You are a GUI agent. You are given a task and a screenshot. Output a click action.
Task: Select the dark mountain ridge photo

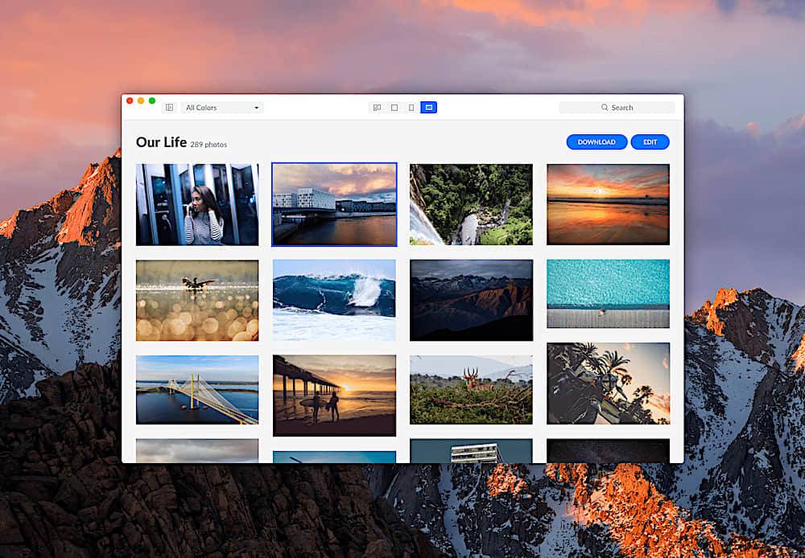pos(471,300)
